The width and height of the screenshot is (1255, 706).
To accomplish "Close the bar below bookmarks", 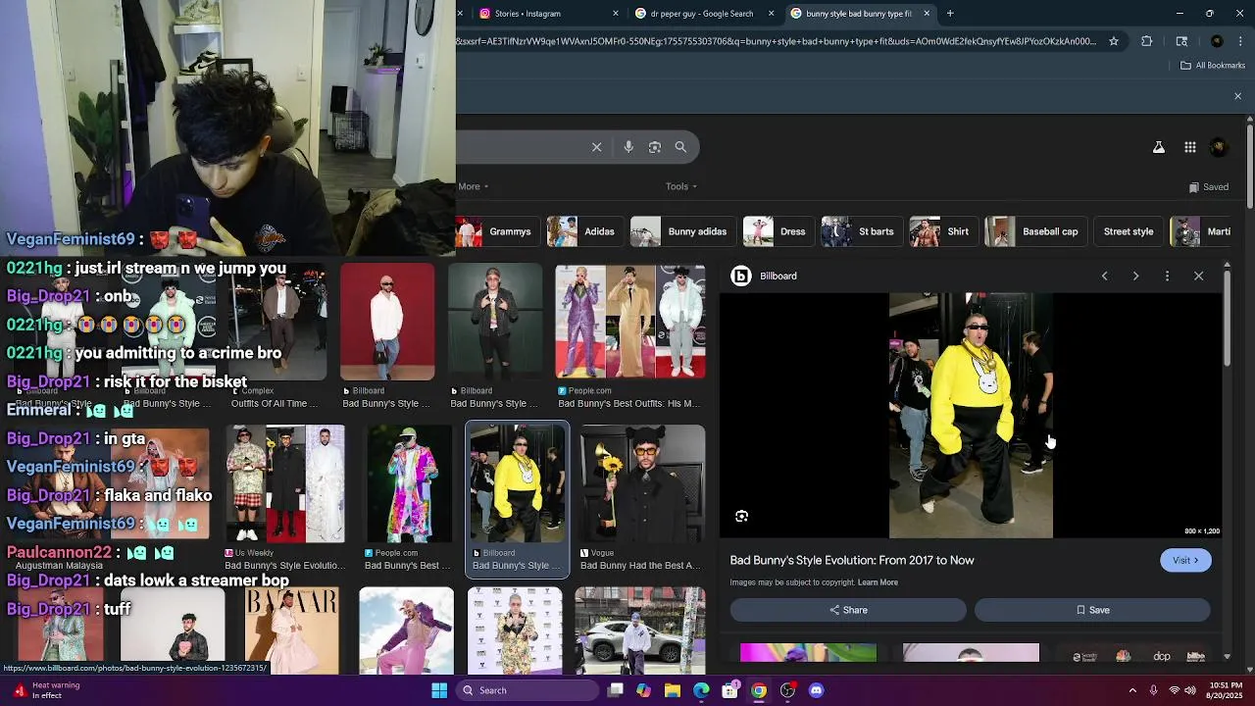I will (x=1237, y=96).
